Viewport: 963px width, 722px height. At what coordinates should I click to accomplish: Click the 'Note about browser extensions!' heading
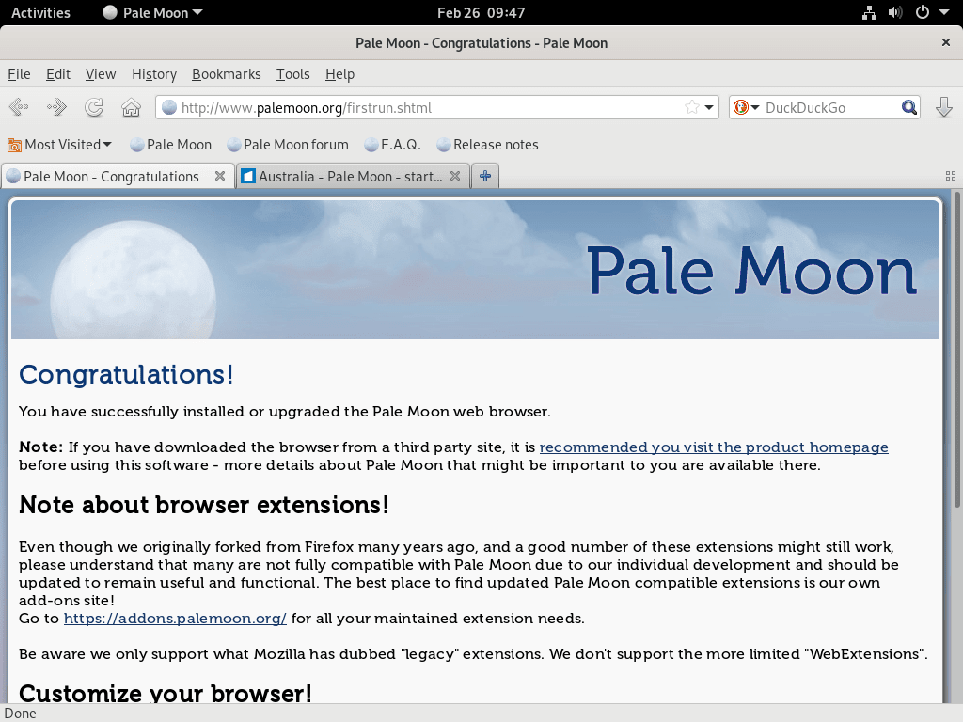204,505
